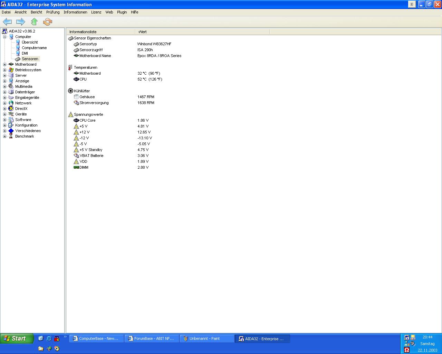The image size is (442, 354).
Task: Switch to Unbenannt - Paint taskbar window
Action: (x=207, y=339)
